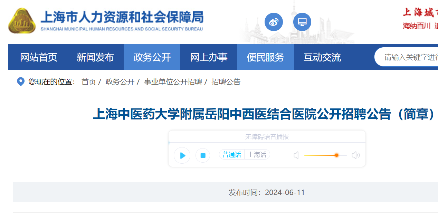Click the audio progress bar
The image size is (438, 221).
(x=267, y=143)
